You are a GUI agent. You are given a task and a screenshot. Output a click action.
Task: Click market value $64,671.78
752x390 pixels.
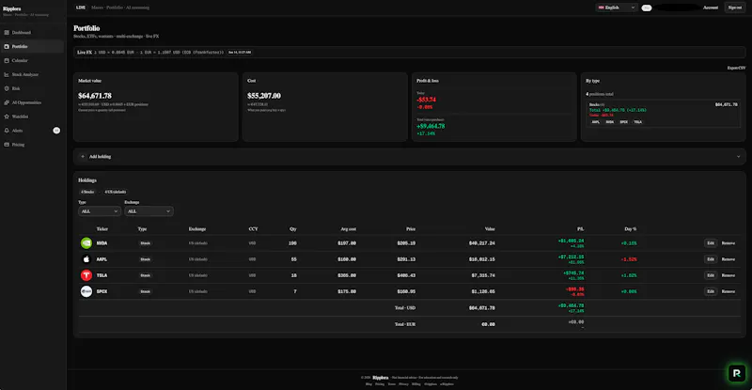pos(95,96)
